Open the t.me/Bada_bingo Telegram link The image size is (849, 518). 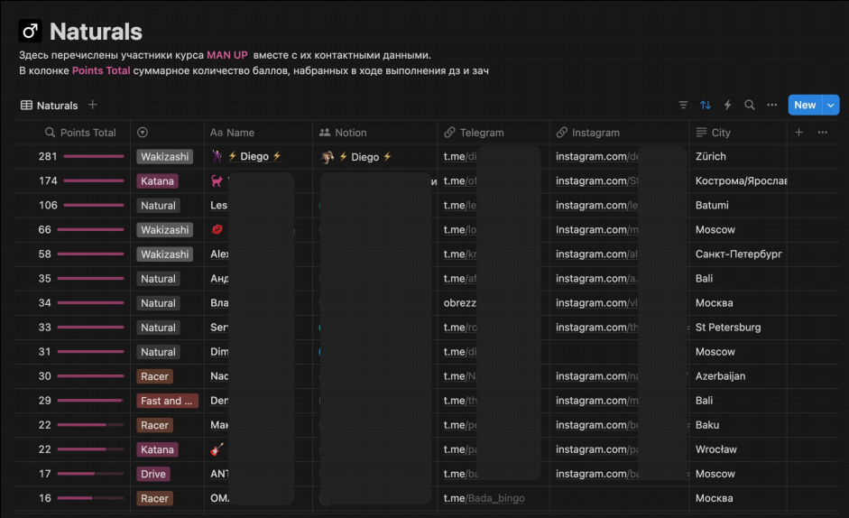coord(484,498)
